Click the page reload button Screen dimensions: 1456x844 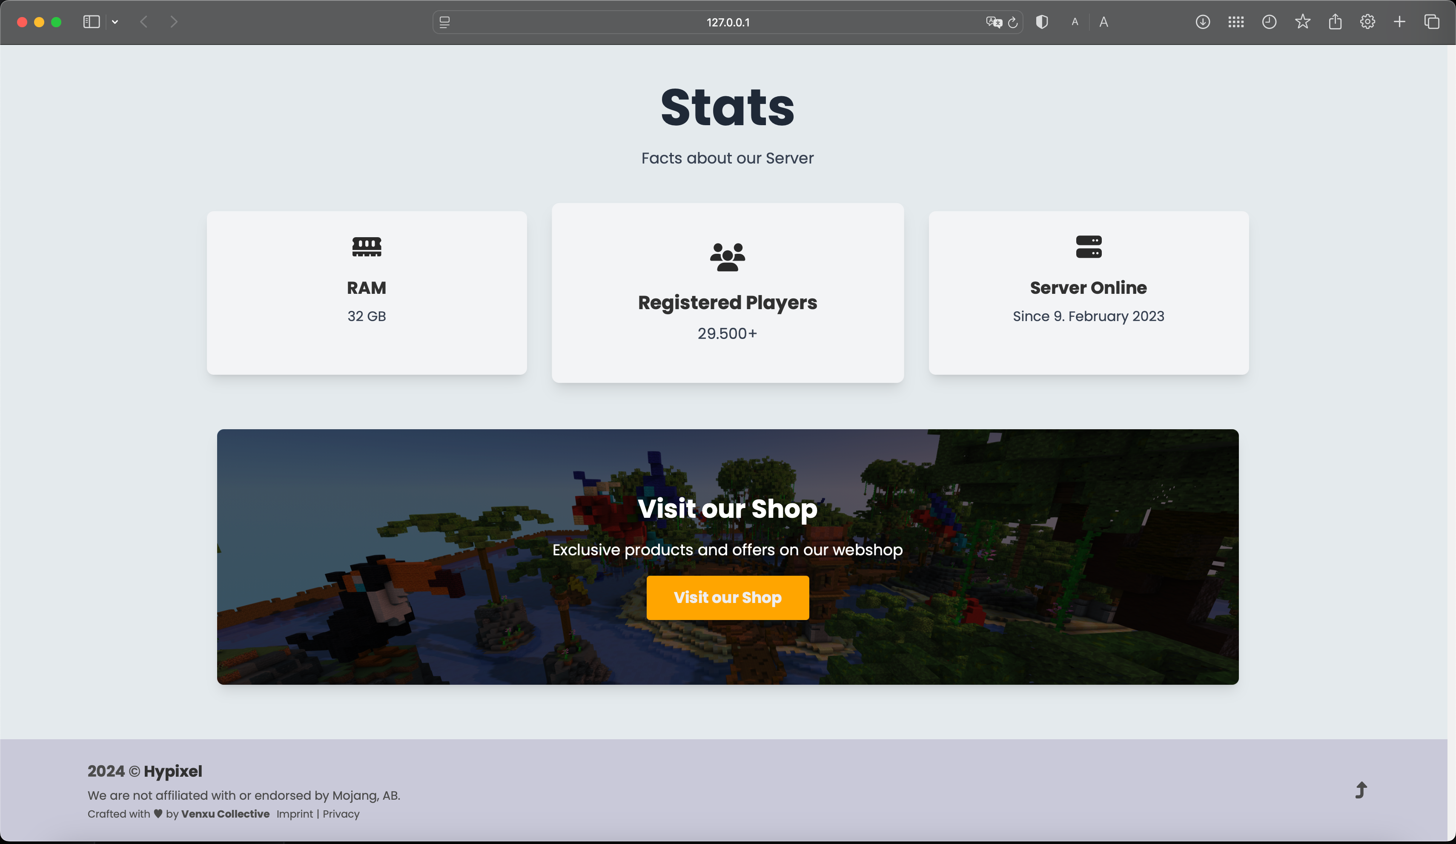[1012, 22]
